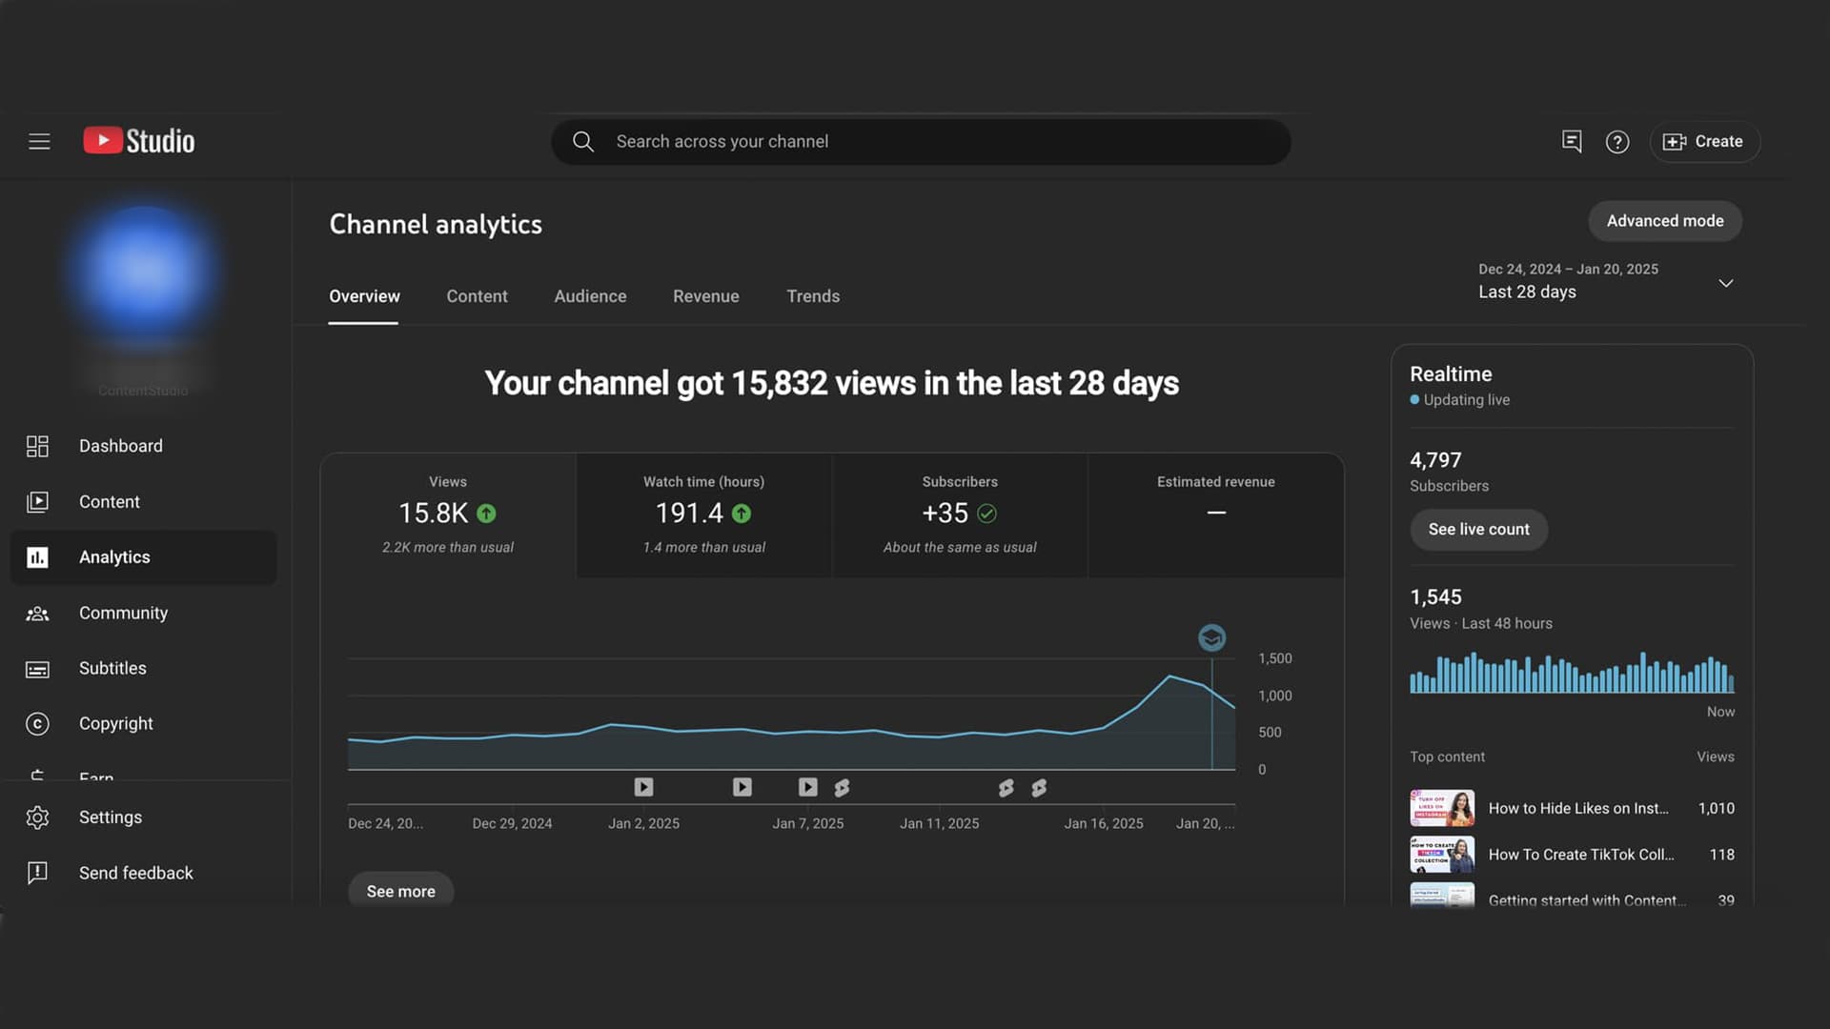Open Dashboard from the sidebar
The image size is (1830, 1029).
click(x=120, y=446)
